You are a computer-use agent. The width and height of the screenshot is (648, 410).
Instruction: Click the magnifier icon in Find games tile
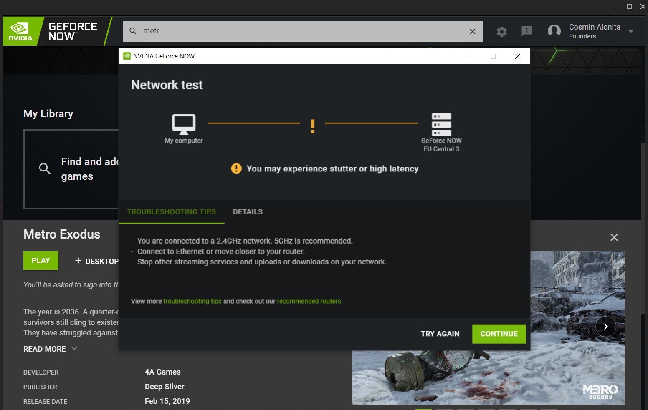(45, 169)
